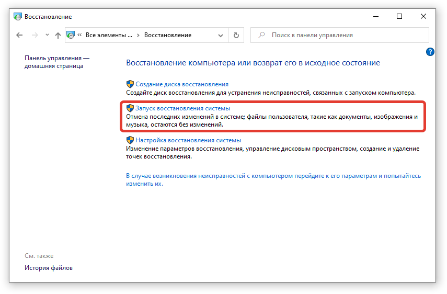Select the Восстановление breadcrumb segment
Viewport: 447px width, 294px height.
pos(168,35)
